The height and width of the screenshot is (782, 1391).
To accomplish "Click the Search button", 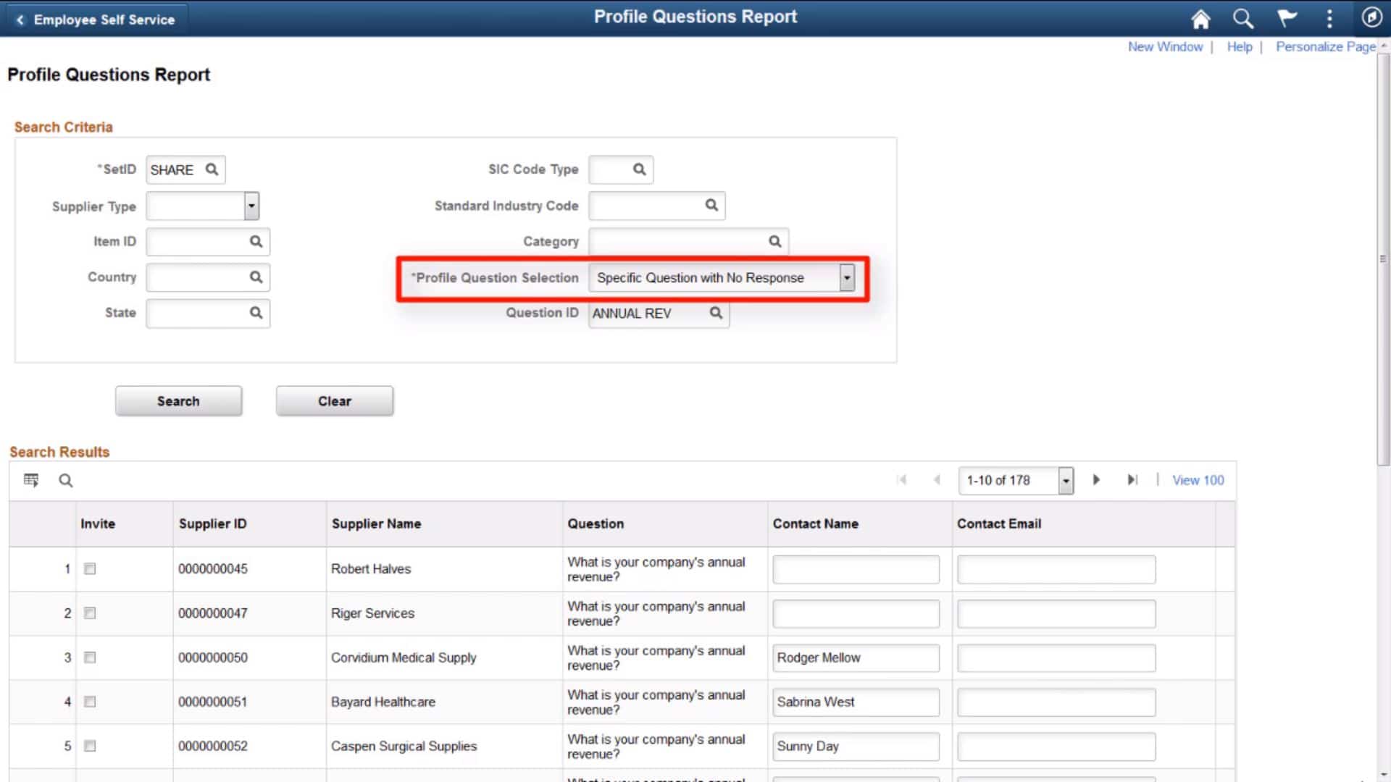I will [x=177, y=400].
